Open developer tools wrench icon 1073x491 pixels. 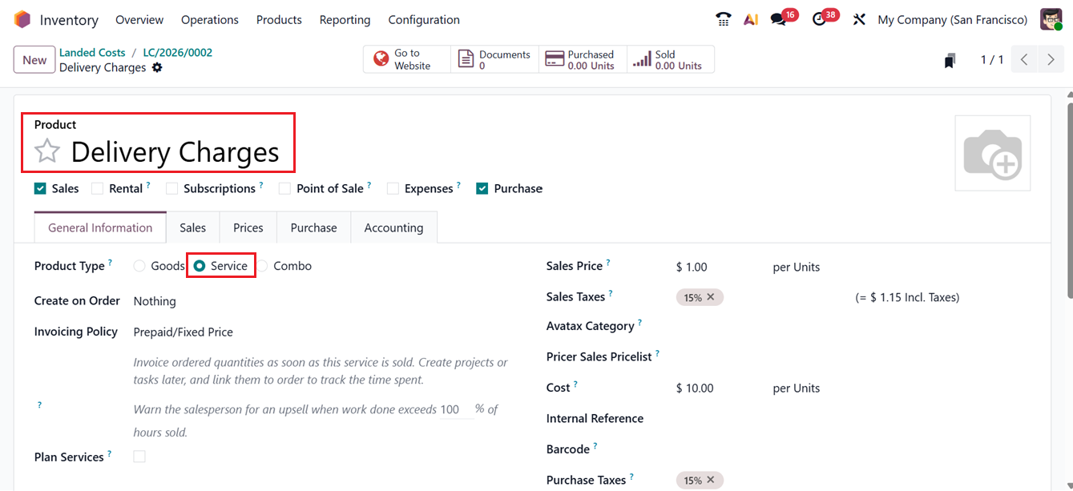click(x=858, y=18)
